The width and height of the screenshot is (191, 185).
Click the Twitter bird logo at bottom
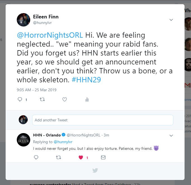pos(95,170)
